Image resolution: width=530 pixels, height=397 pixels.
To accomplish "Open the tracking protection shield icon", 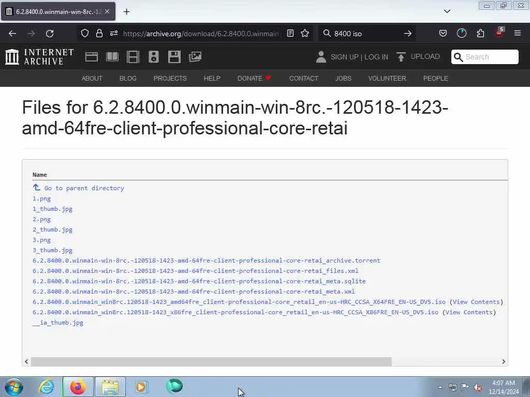I will click(85, 34).
